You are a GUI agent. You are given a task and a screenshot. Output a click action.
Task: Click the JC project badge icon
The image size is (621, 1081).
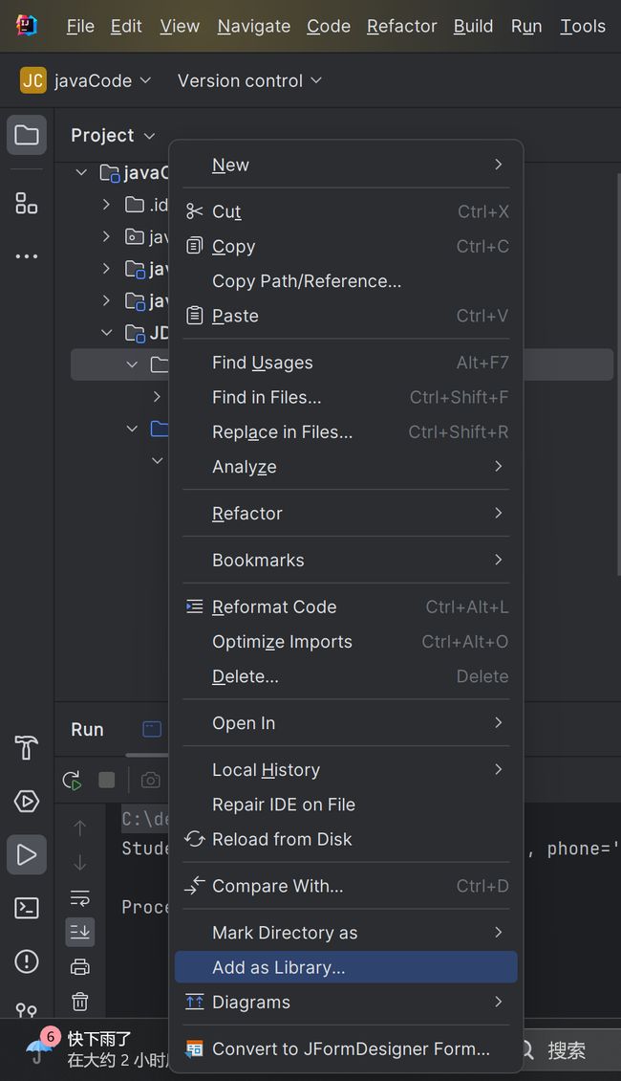(33, 80)
